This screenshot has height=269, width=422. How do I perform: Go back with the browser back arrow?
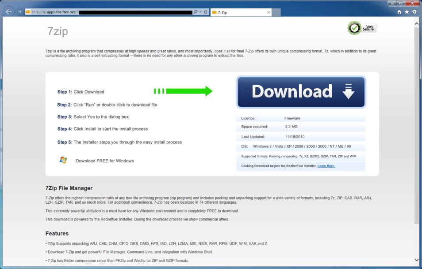coord(9,12)
